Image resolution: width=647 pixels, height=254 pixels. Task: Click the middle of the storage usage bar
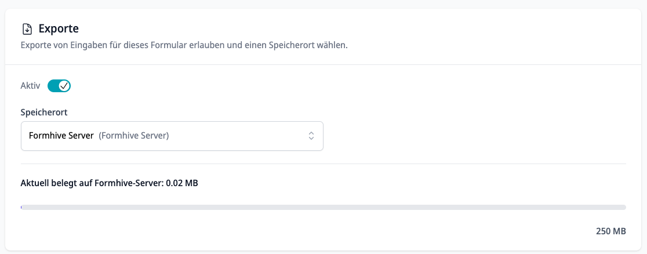pos(323,207)
